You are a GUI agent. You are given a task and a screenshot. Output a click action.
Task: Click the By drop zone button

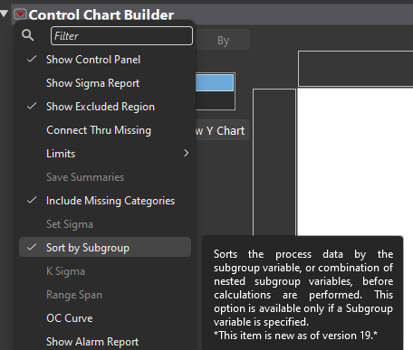[x=223, y=40]
